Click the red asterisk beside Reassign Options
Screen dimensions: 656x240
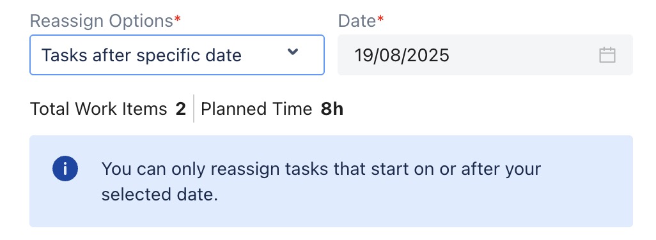click(x=177, y=19)
